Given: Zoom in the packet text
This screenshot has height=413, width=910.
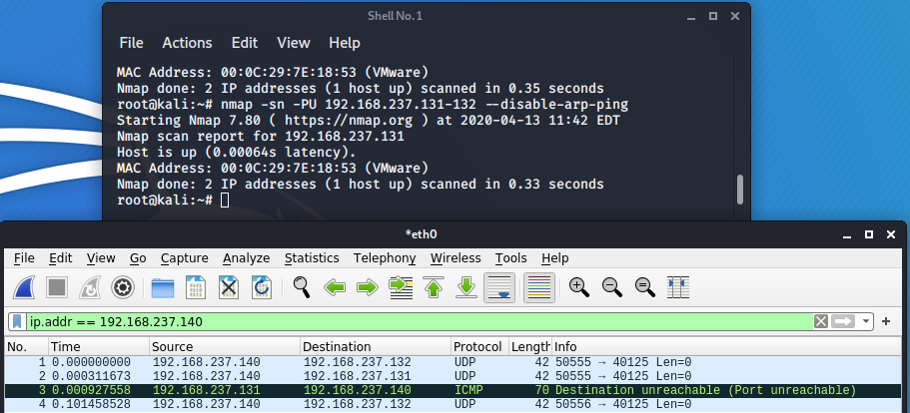Looking at the screenshot, I should click(x=579, y=287).
